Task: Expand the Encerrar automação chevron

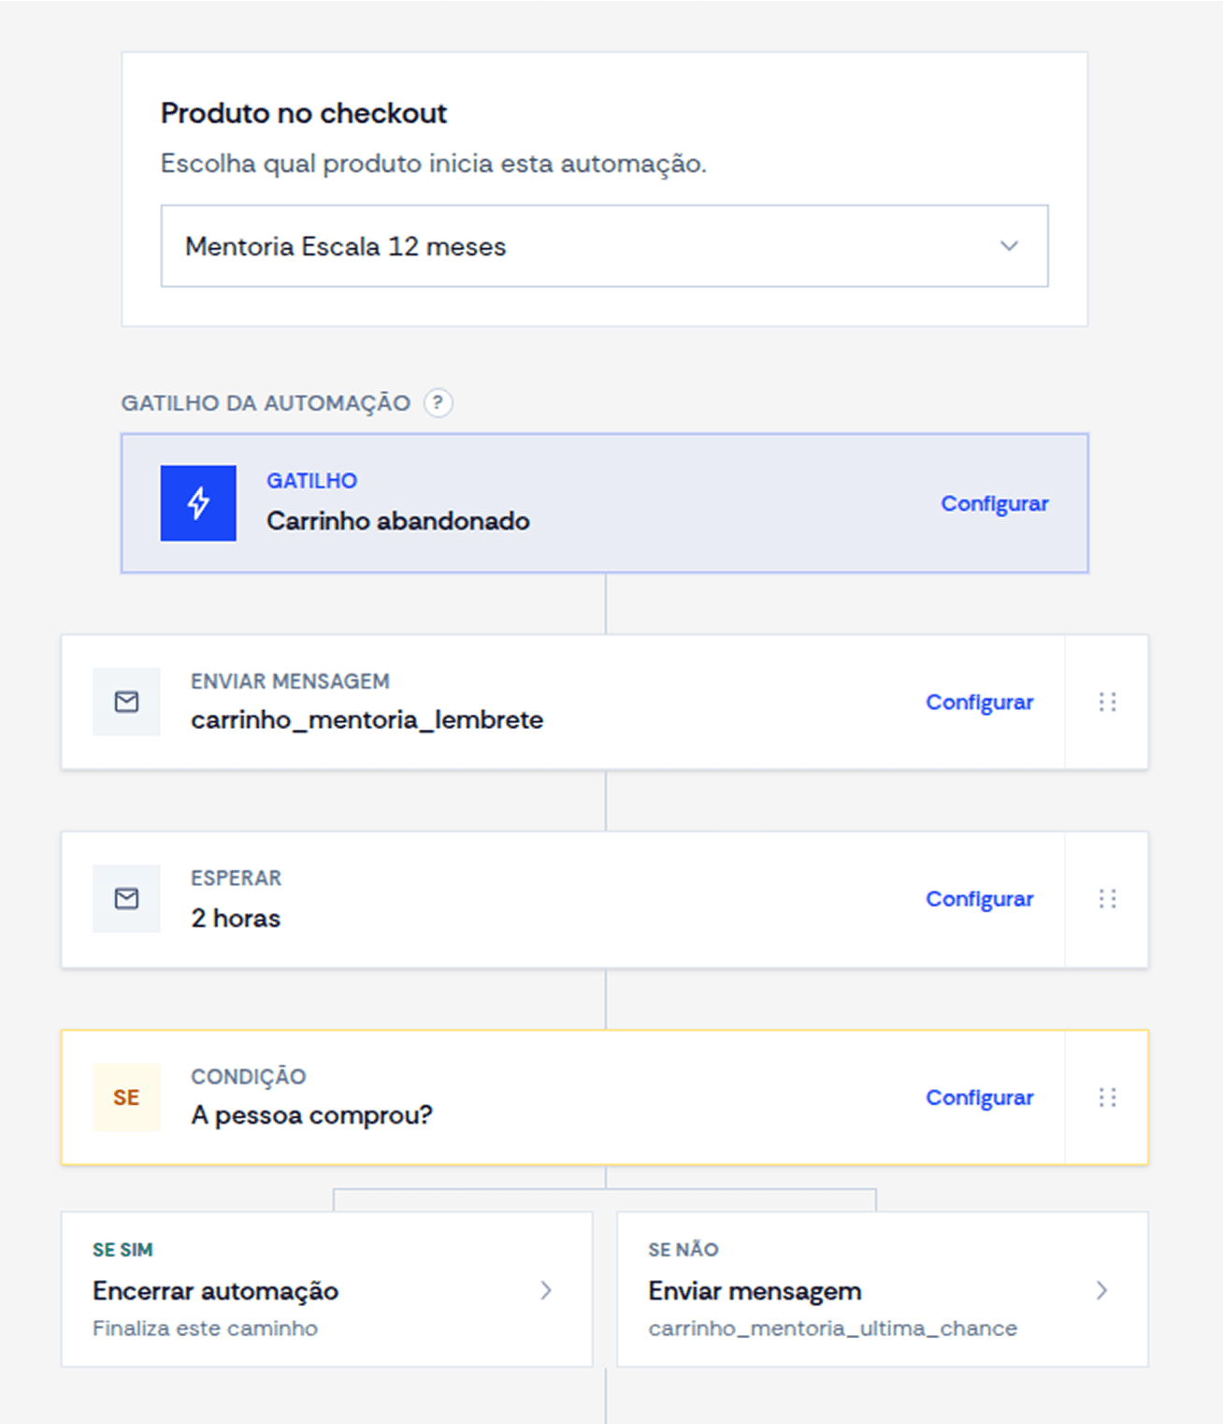Action: point(546,1290)
